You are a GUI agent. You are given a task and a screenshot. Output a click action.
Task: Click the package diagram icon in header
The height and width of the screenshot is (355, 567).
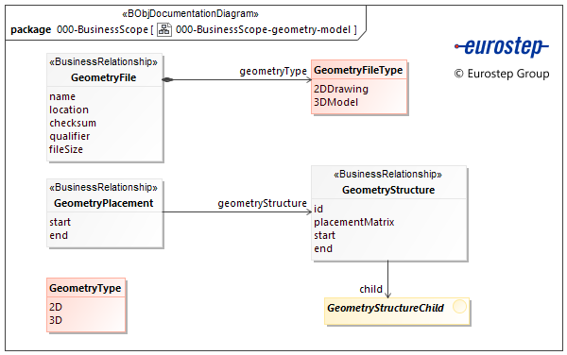[x=164, y=29]
